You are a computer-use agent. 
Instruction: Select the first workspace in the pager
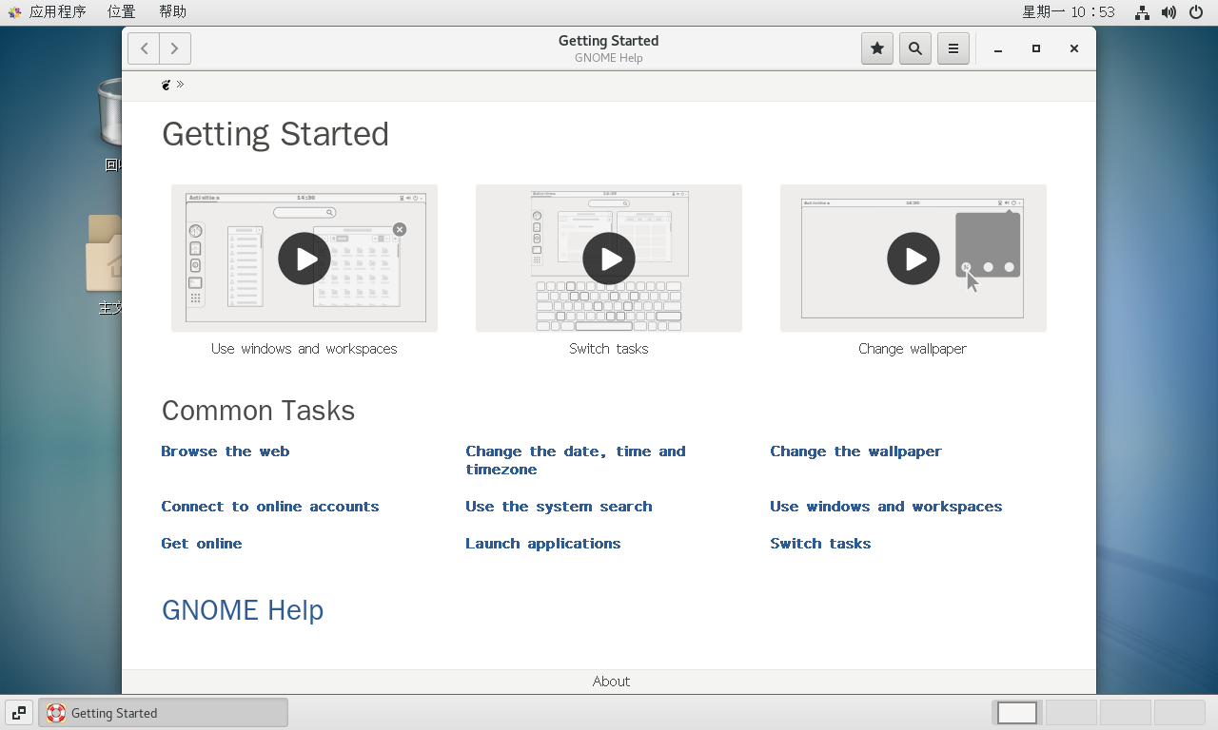click(1017, 713)
